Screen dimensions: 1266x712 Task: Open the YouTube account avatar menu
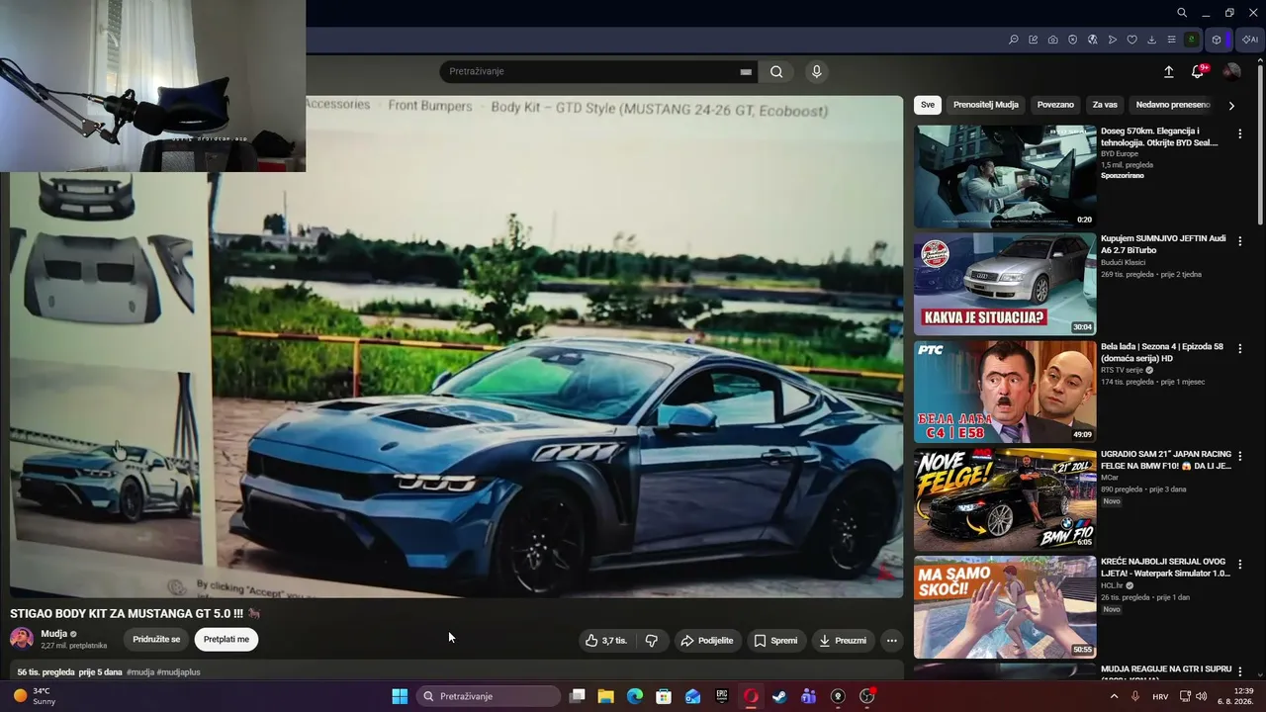coord(1231,71)
